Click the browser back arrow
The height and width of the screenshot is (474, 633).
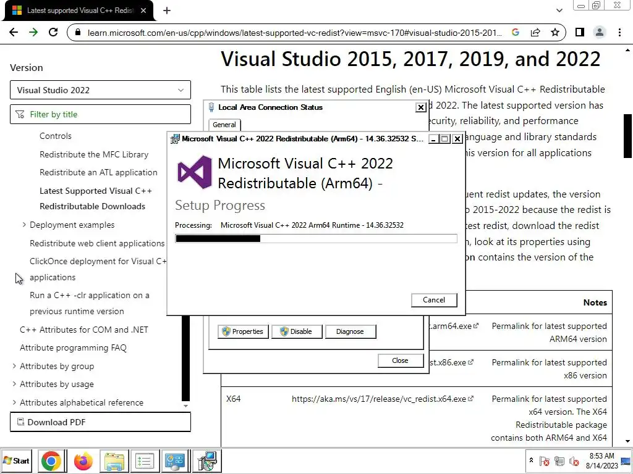[14, 32]
